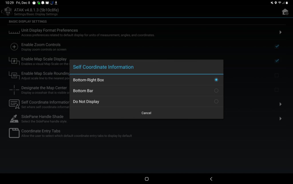Click the Map Scale Display icon
This screenshot has height=184, width=293.
14,61
